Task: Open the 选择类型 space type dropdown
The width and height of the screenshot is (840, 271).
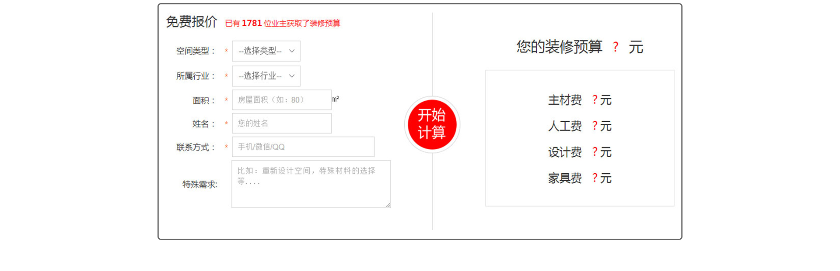Action: coord(266,51)
